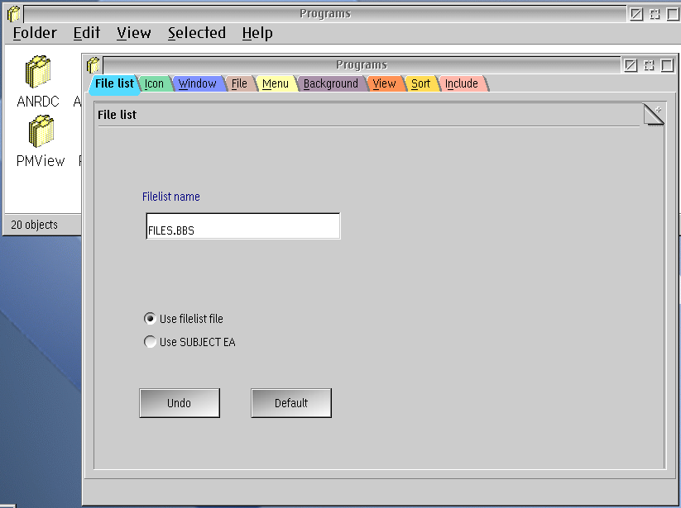681x508 pixels.
Task: Click the 'Filelist name' label
Action: tap(171, 197)
